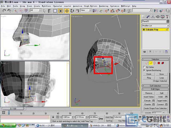Click the Loop selection button
The height and width of the screenshot is (128, 171).
coord(161,78)
